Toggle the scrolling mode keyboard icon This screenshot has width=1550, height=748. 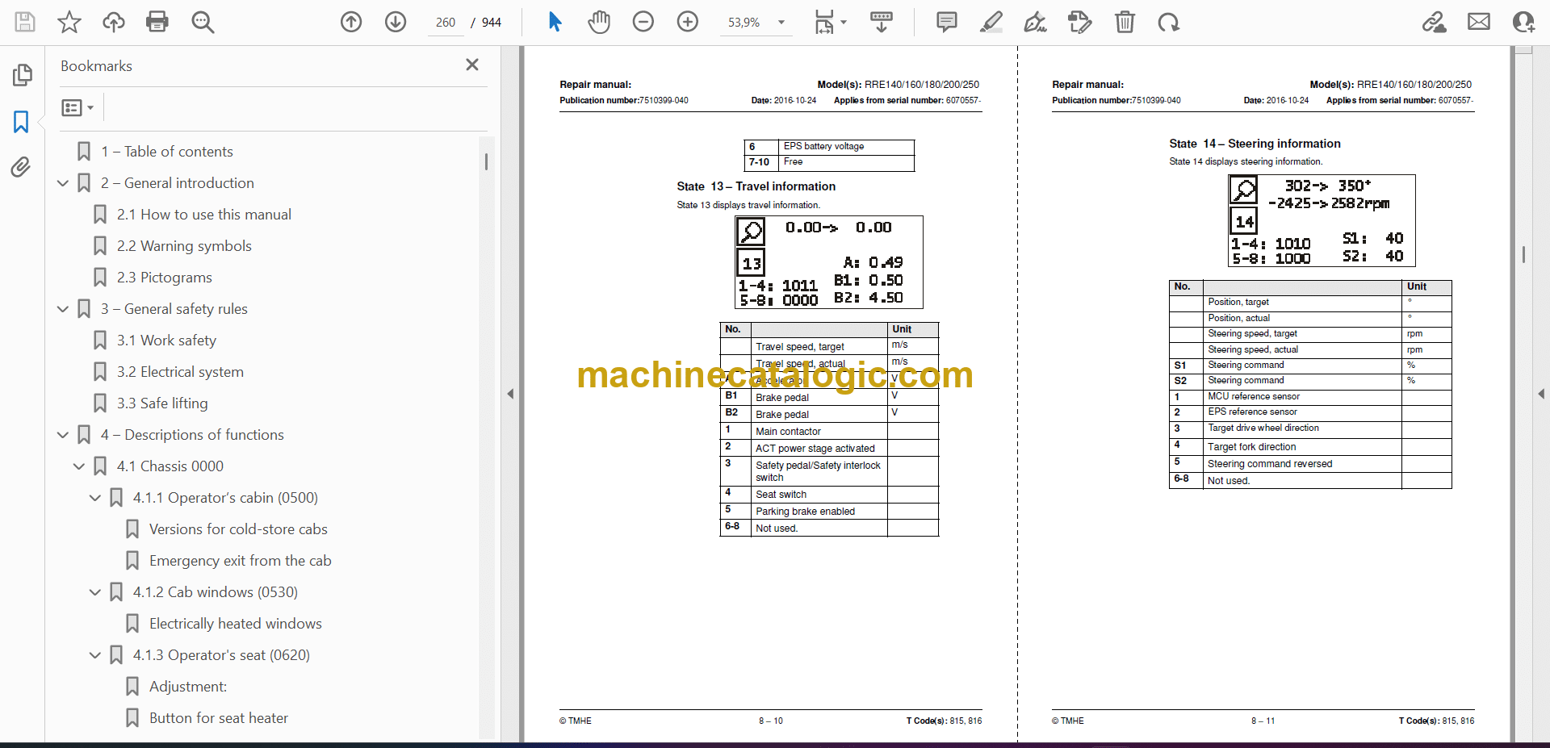click(x=882, y=22)
